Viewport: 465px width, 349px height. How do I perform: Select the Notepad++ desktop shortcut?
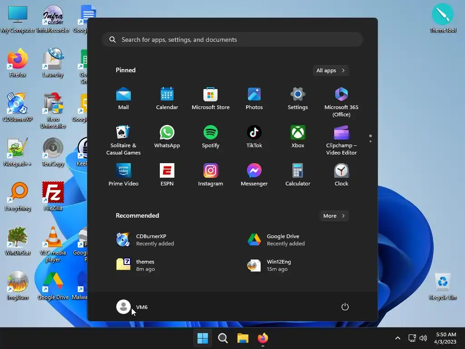click(x=18, y=152)
